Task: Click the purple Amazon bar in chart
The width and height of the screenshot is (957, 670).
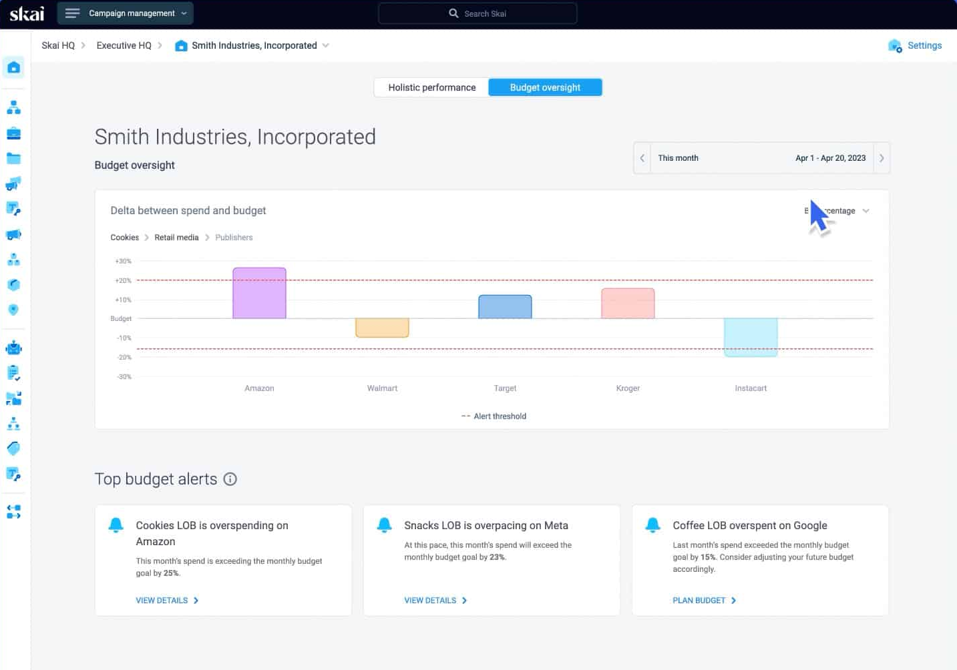Action: click(259, 294)
